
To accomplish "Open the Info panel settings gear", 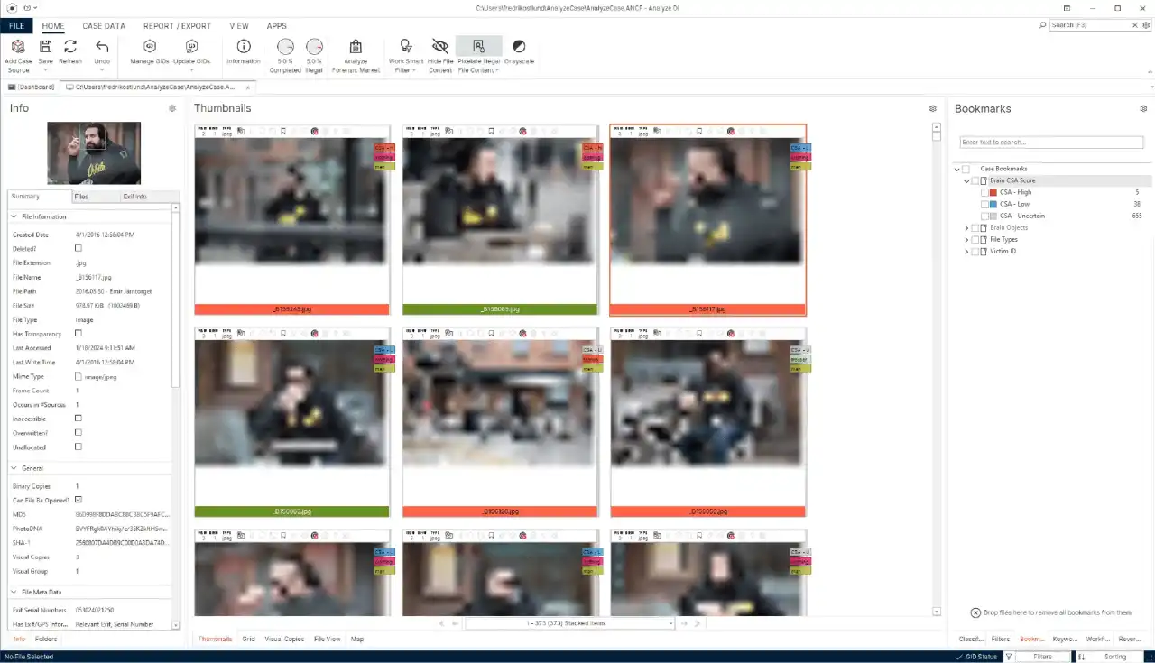I will coord(172,108).
